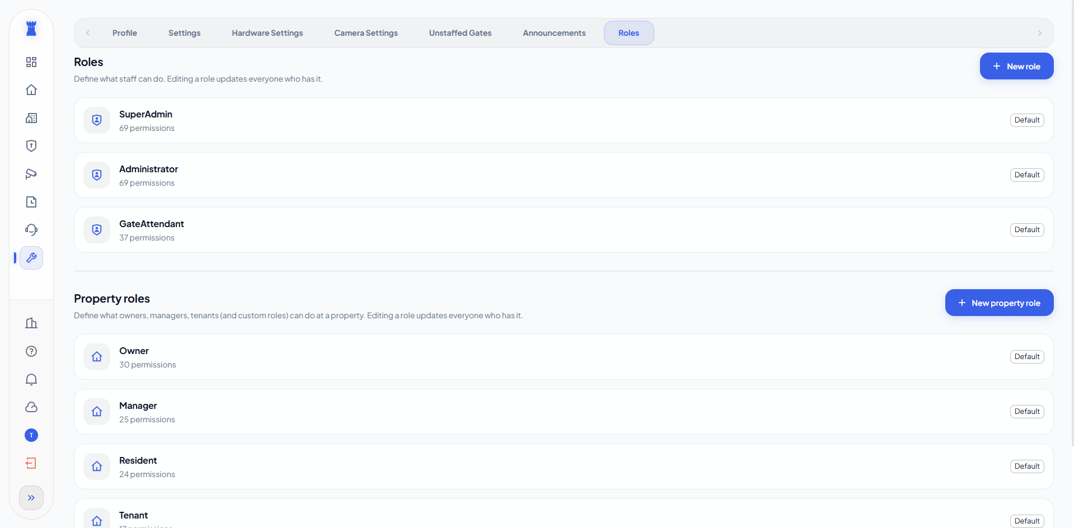The height and width of the screenshot is (528, 1074).
Task: Click the '30 permissions' text under Owner
Action: pos(148,365)
